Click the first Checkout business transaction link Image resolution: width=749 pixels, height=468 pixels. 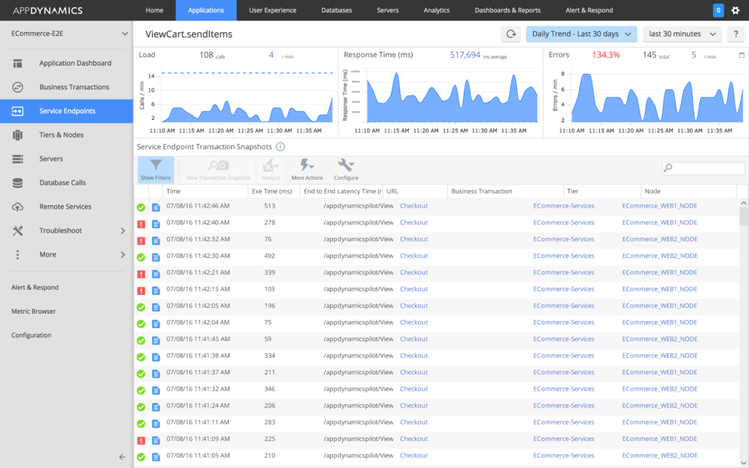pyautogui.click(x=413, y=205)
